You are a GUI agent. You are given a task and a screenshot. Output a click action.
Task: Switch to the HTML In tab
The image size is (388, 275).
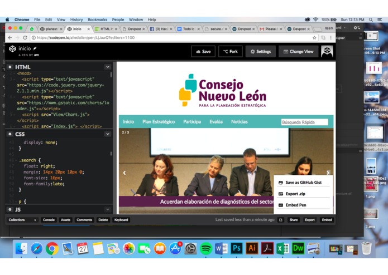point(107,29)
